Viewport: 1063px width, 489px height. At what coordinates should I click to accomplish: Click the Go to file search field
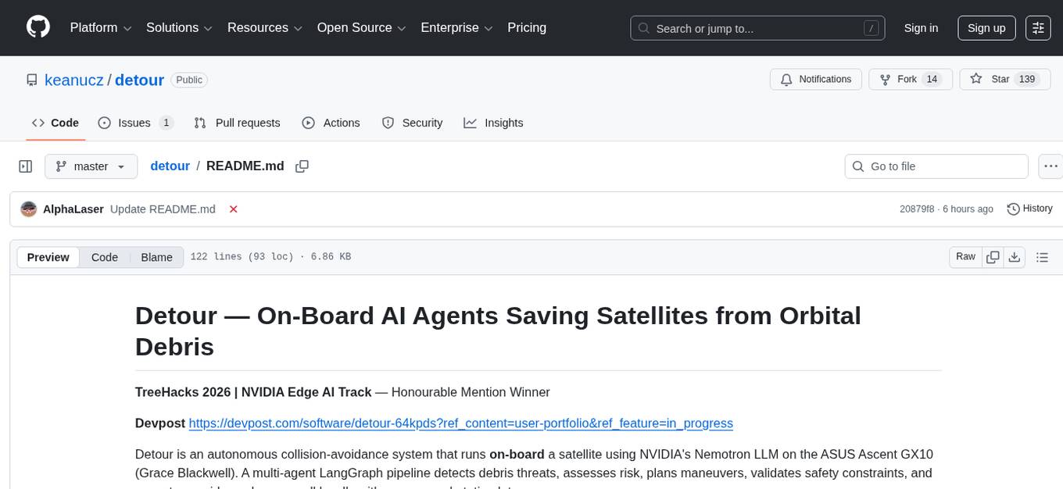coord(936,166)
